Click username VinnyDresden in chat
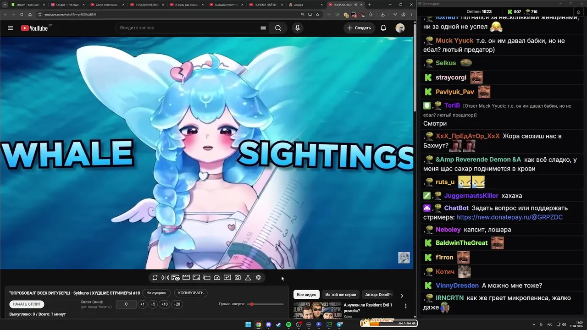This screenshot has width=587, height=330. [x=457, y=286]
